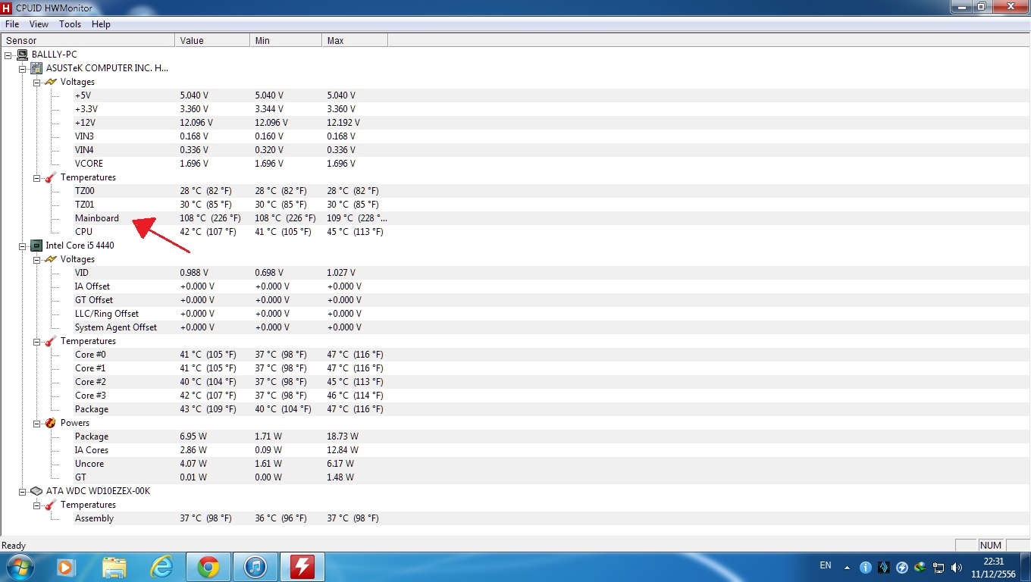Click the 109 °C Mainboard max value

tap(357, 218)
